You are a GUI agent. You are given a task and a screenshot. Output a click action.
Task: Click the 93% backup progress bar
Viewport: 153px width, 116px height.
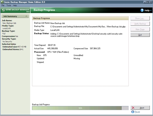80,108
